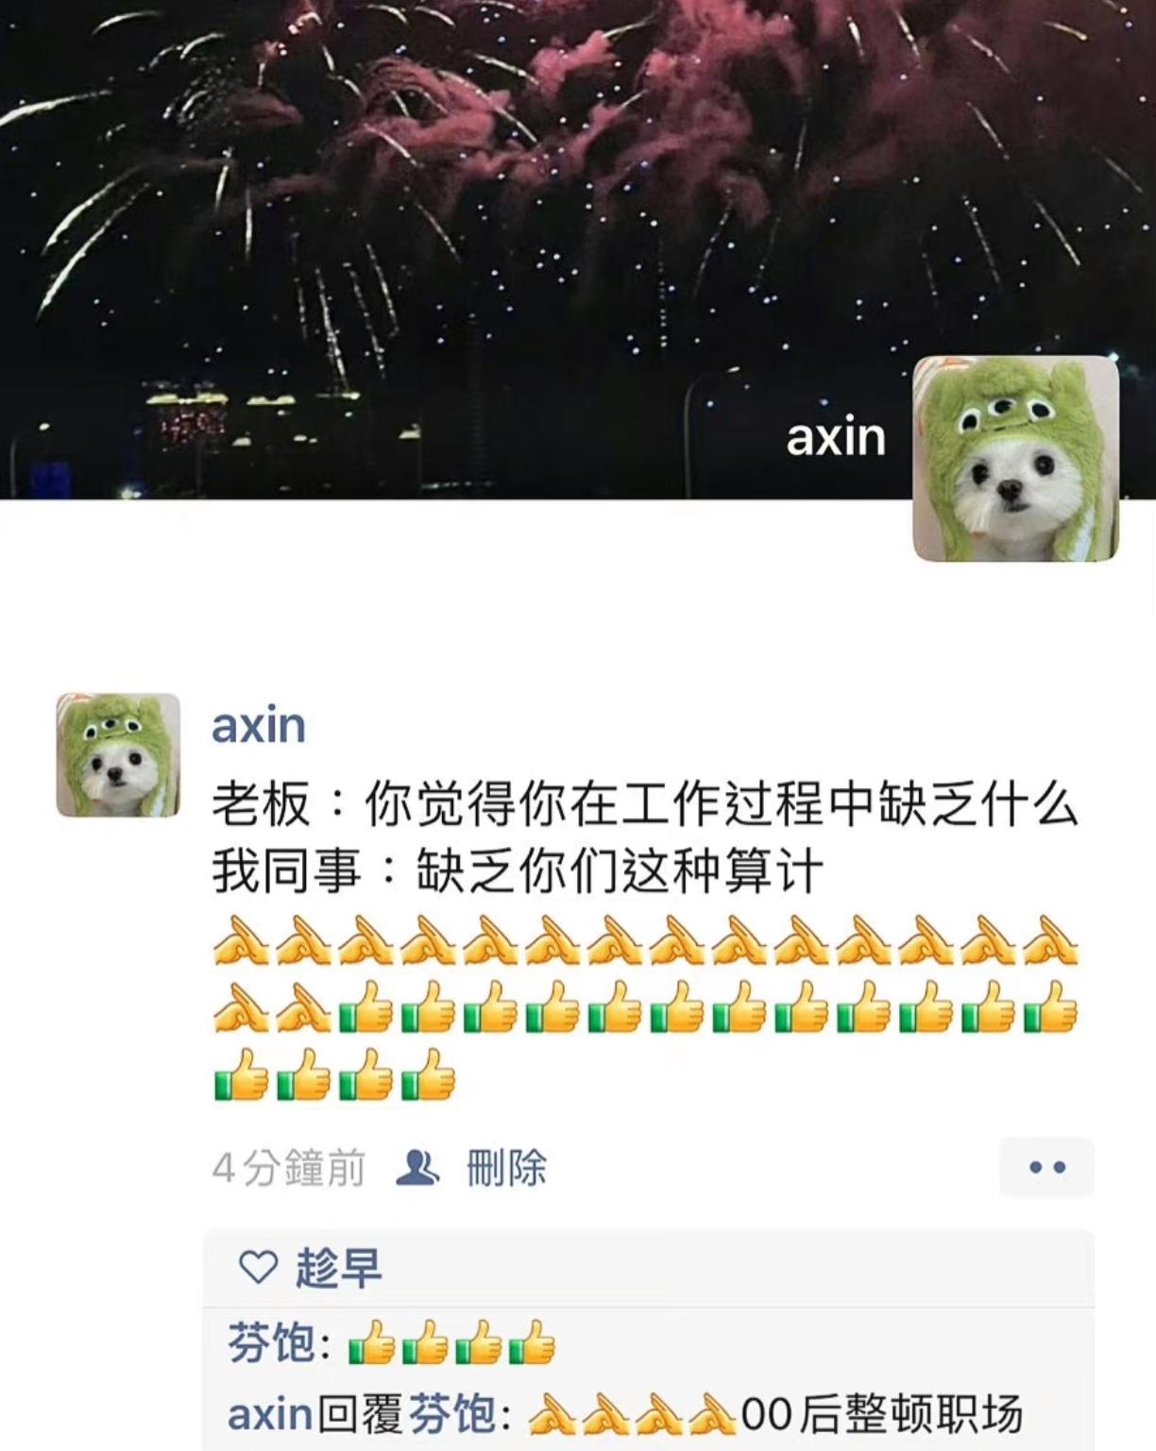This screenshot has width=1156, height=1451.
Task: Click the people visibility icon beside 刪除
Action: 417,1168
